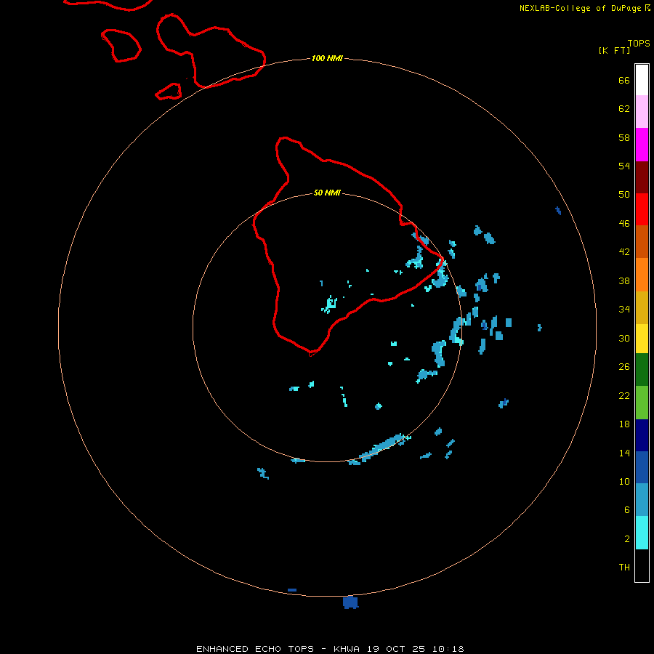The height and width of the screenshot is (654, 654).
Task: Click the '62' legend value
Action: [624, 109]
